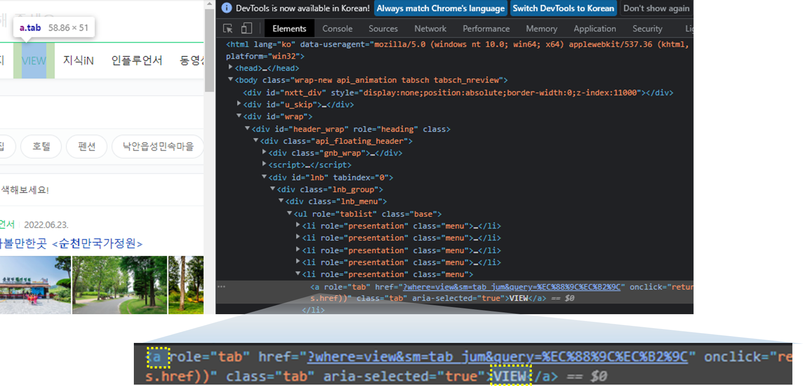Open the Elements tab
804x386 pixels.
(x=289, y=29)
